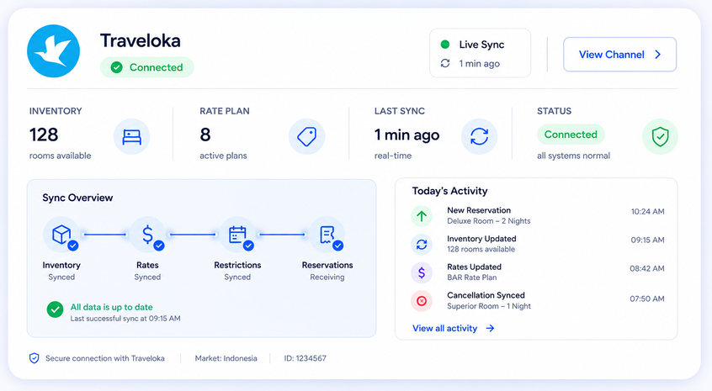The height and width of the screenshot is (391, 712).
Task: Click the 'Rates Updated' activity title
Action: pyautogui.click(x=474, y=267)
